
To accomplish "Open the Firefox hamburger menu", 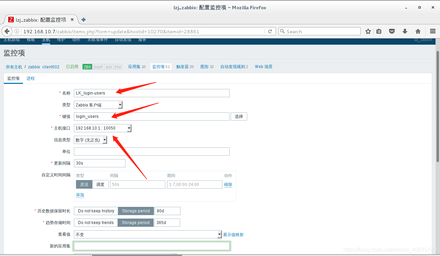I will (x=433, y=31).
